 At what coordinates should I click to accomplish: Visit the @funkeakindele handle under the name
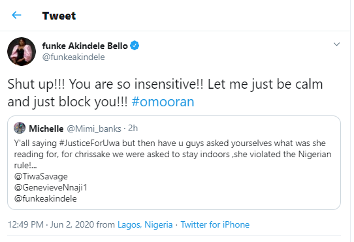[73, 57]
